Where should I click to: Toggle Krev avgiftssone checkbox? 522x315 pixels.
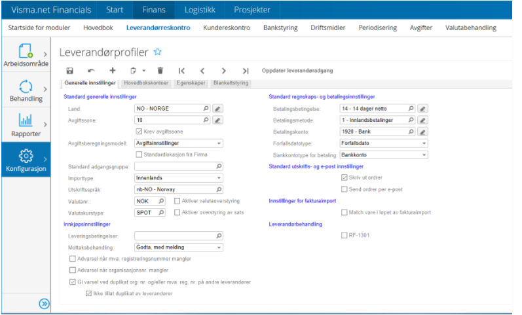click(139, 132)
